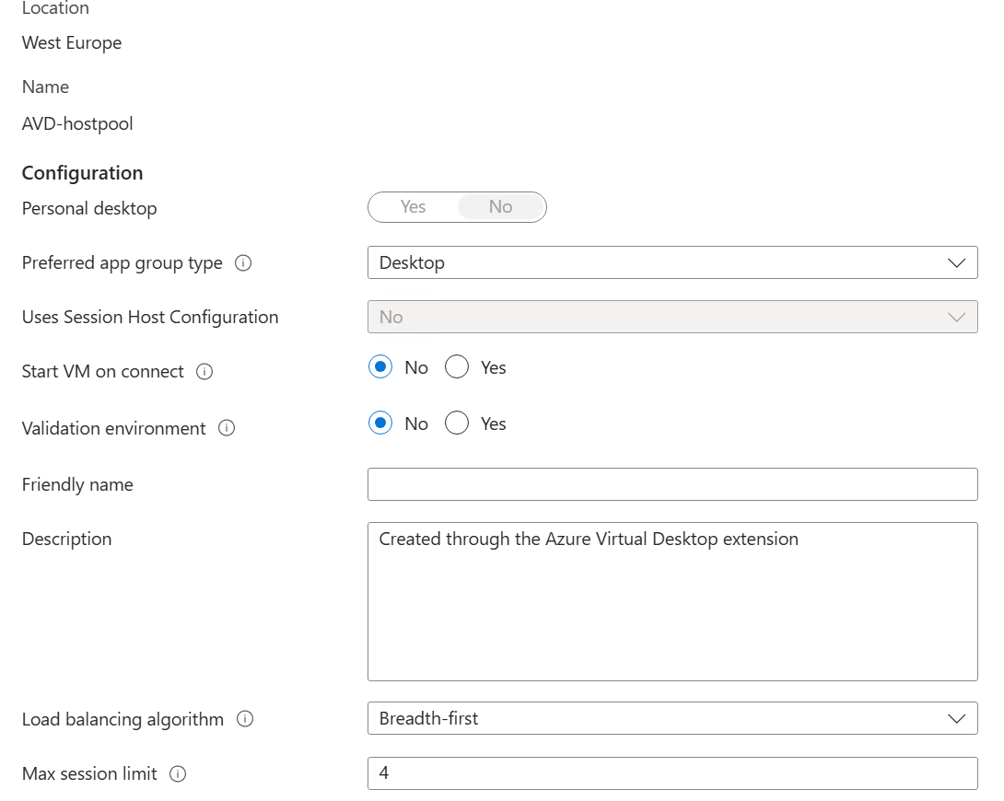Screen dimensions: 1004x801
Task: Click the Friendly name input field
Action: tap(672, 484)
